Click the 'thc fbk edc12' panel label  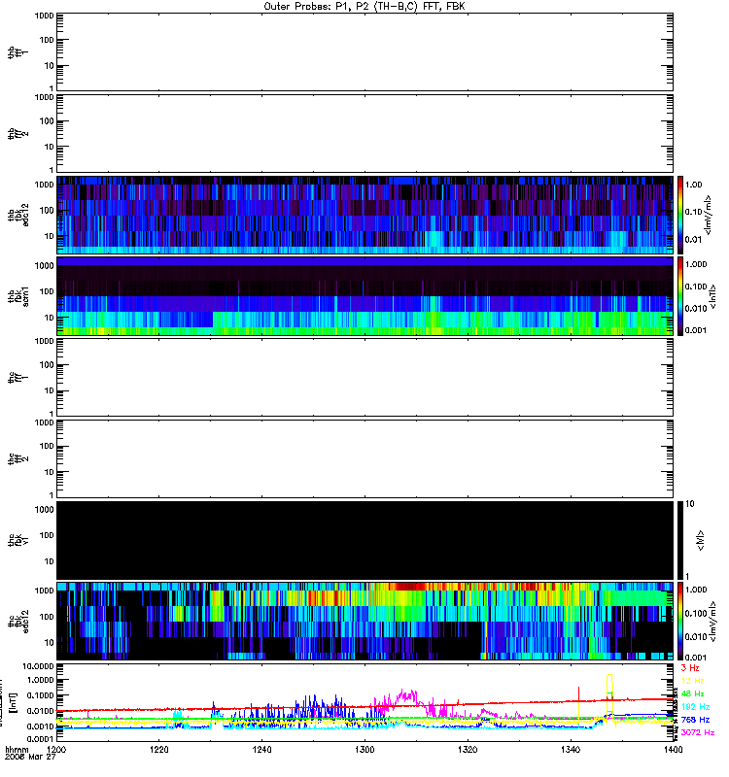(x=17, y=621)
